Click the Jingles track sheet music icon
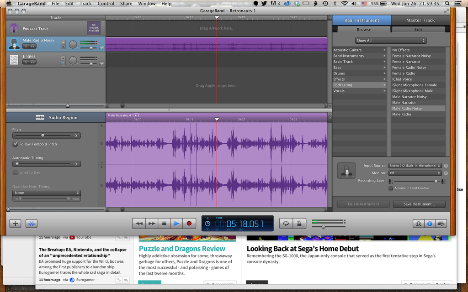 [x=14, y=60]
